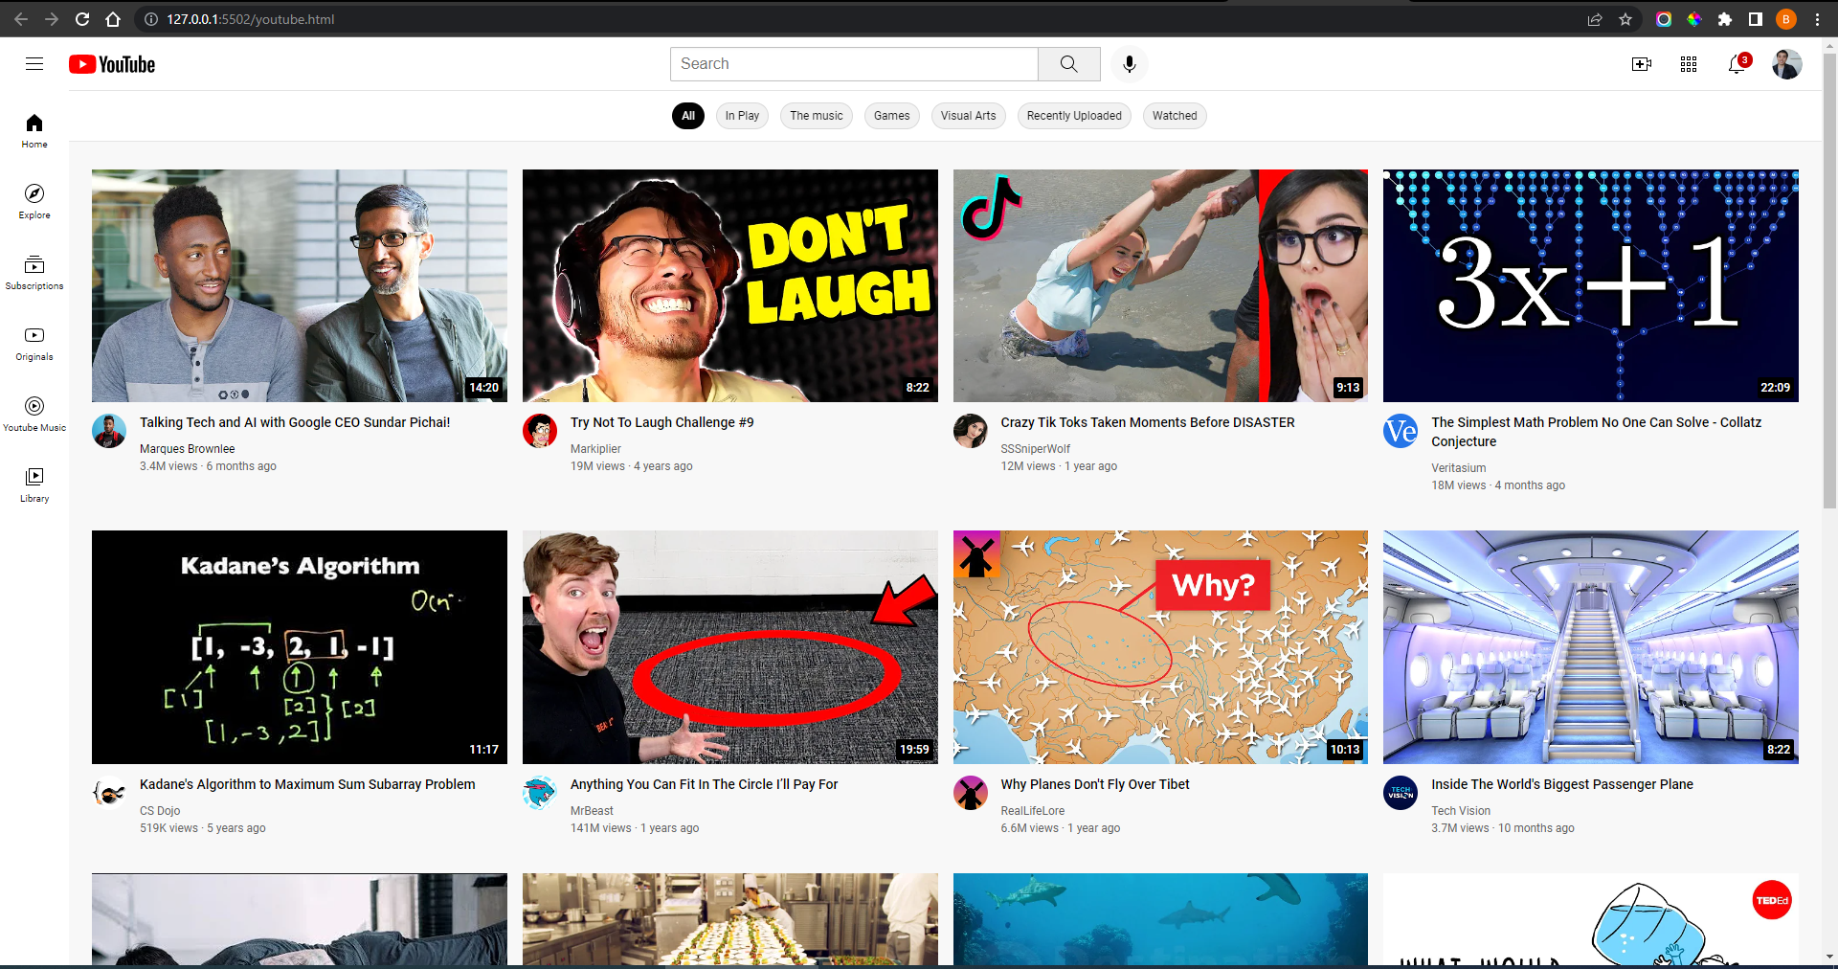
Task: Select The music filter chip
Action: pos(817,116)
